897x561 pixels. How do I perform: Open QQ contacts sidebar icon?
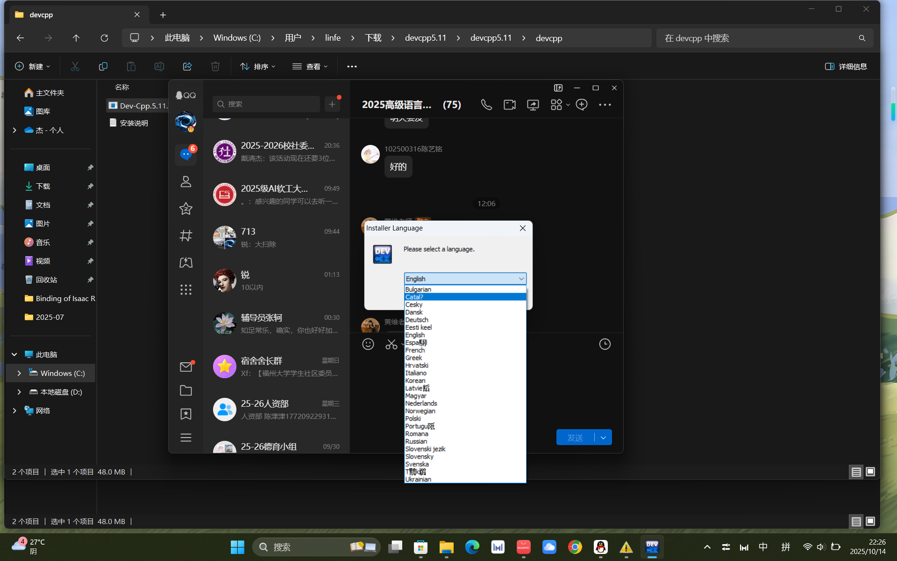point(186,181)
